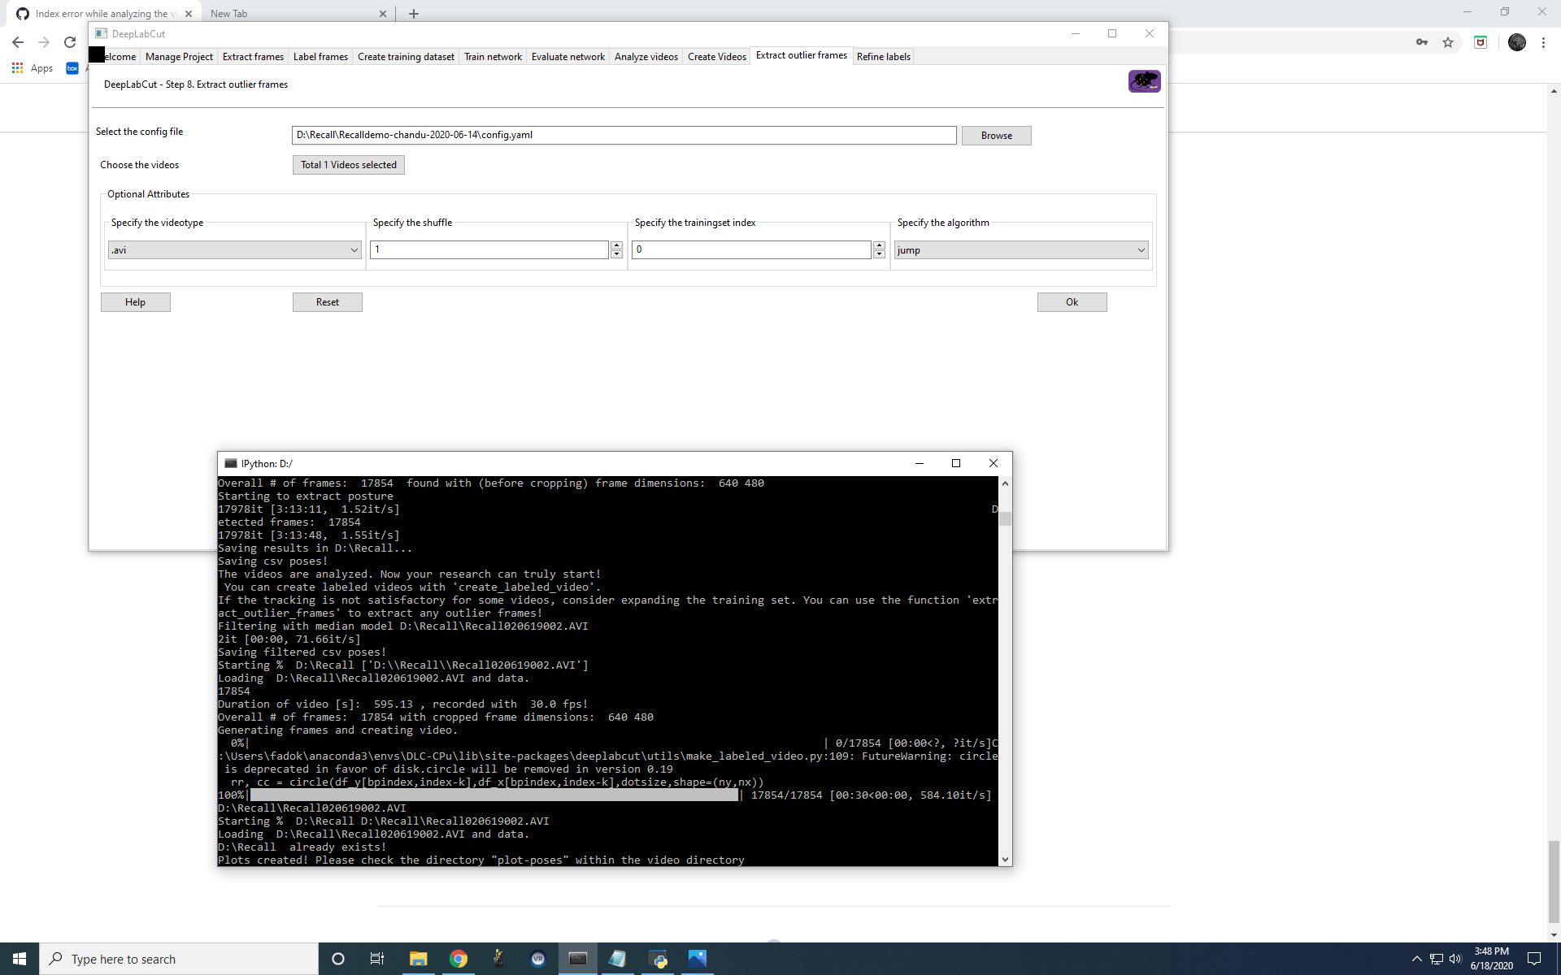The height and width of the screenshot is (975, 1561).
Task: Click the DeepLabCut logo in the GUI
Action: [1144, 81]
